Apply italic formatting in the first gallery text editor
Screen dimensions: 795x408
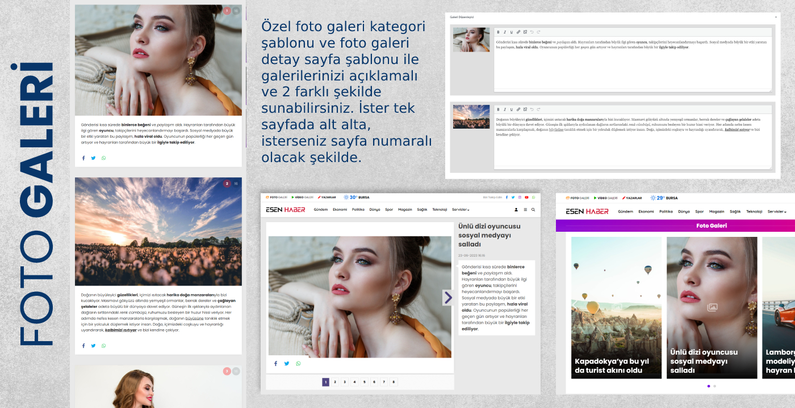point(505,32)
